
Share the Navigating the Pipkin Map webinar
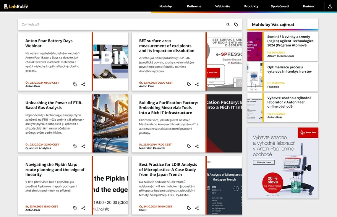click(83, 208)
